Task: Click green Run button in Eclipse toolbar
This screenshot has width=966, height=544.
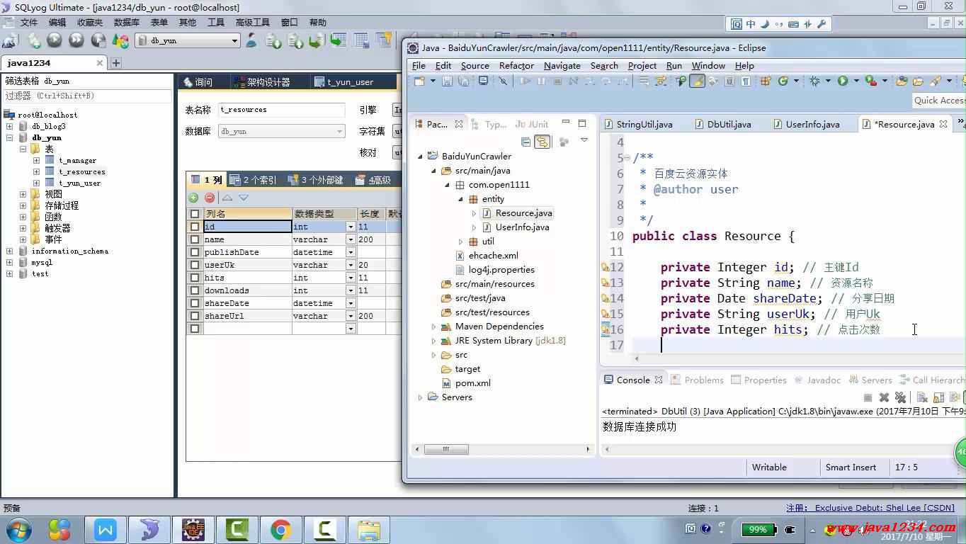Action: (x=843, y=81)
